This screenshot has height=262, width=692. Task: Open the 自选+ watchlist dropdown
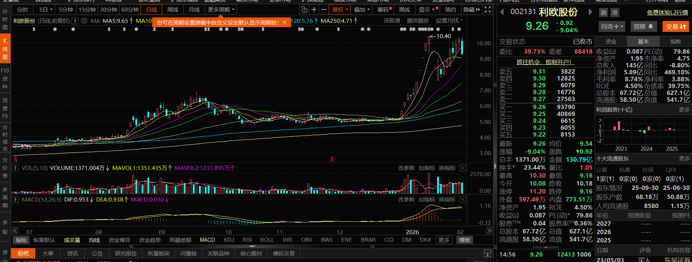[612, 26]
